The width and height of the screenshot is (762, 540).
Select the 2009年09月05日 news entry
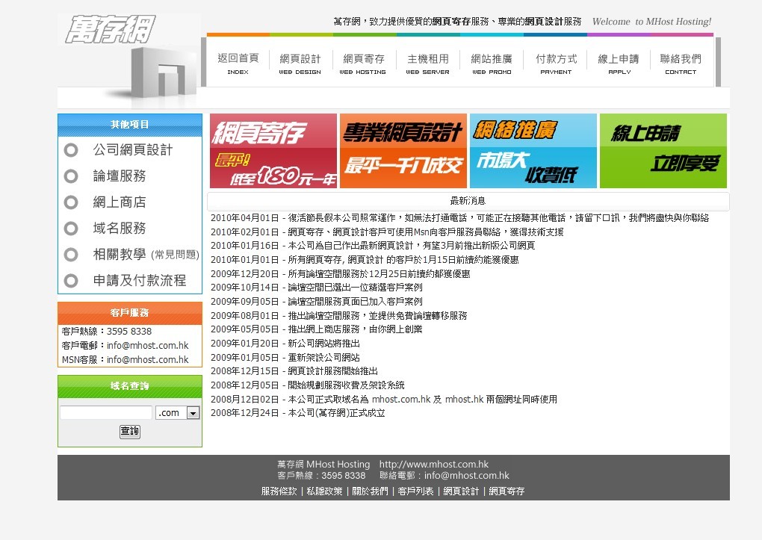click(x=316, y=302)
